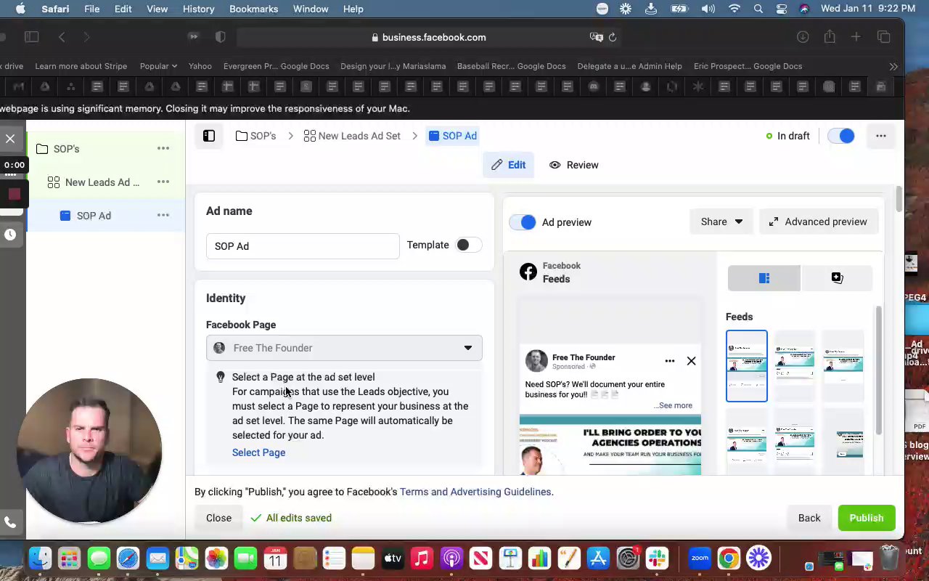Open System Preferences from the Dock

(x=628, y=558)
